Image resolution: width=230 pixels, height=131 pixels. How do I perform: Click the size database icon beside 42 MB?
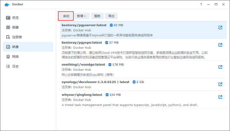tap(111, 25)
